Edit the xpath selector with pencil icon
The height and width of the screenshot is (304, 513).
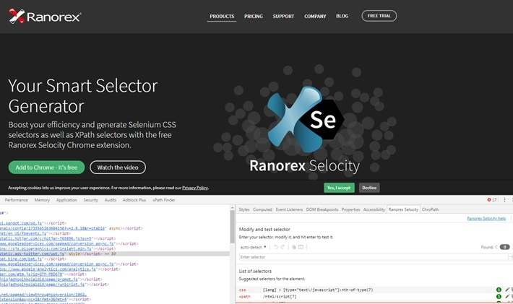coord(507,297)
